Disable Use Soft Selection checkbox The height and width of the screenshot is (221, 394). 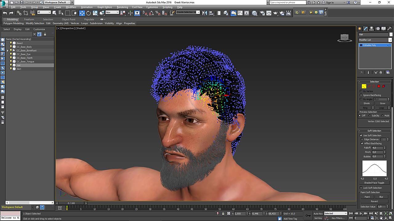[361, 135]
